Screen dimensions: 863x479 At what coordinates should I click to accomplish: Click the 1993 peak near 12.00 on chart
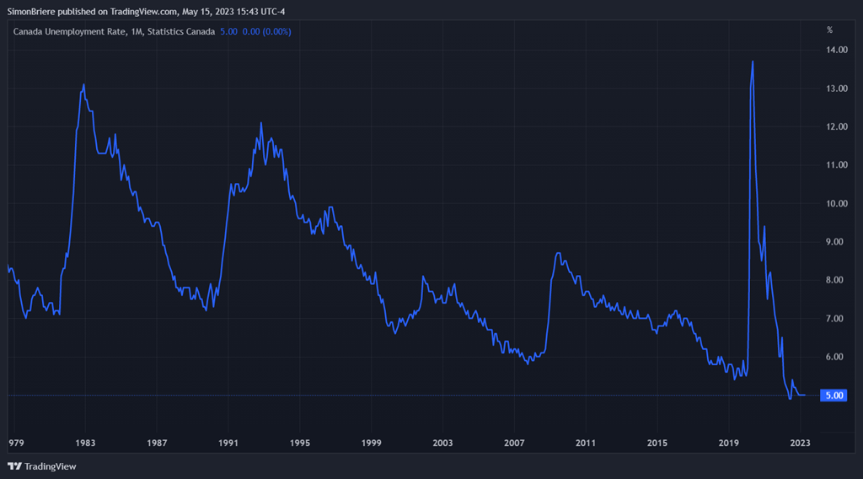tap(261, 123)
